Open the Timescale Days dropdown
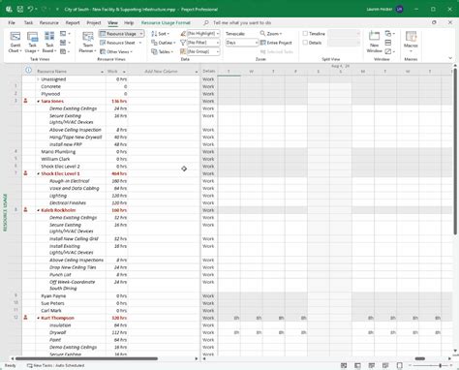Image resolution: width=459 pixels, height=370 pixels. (x=257, y=43)
